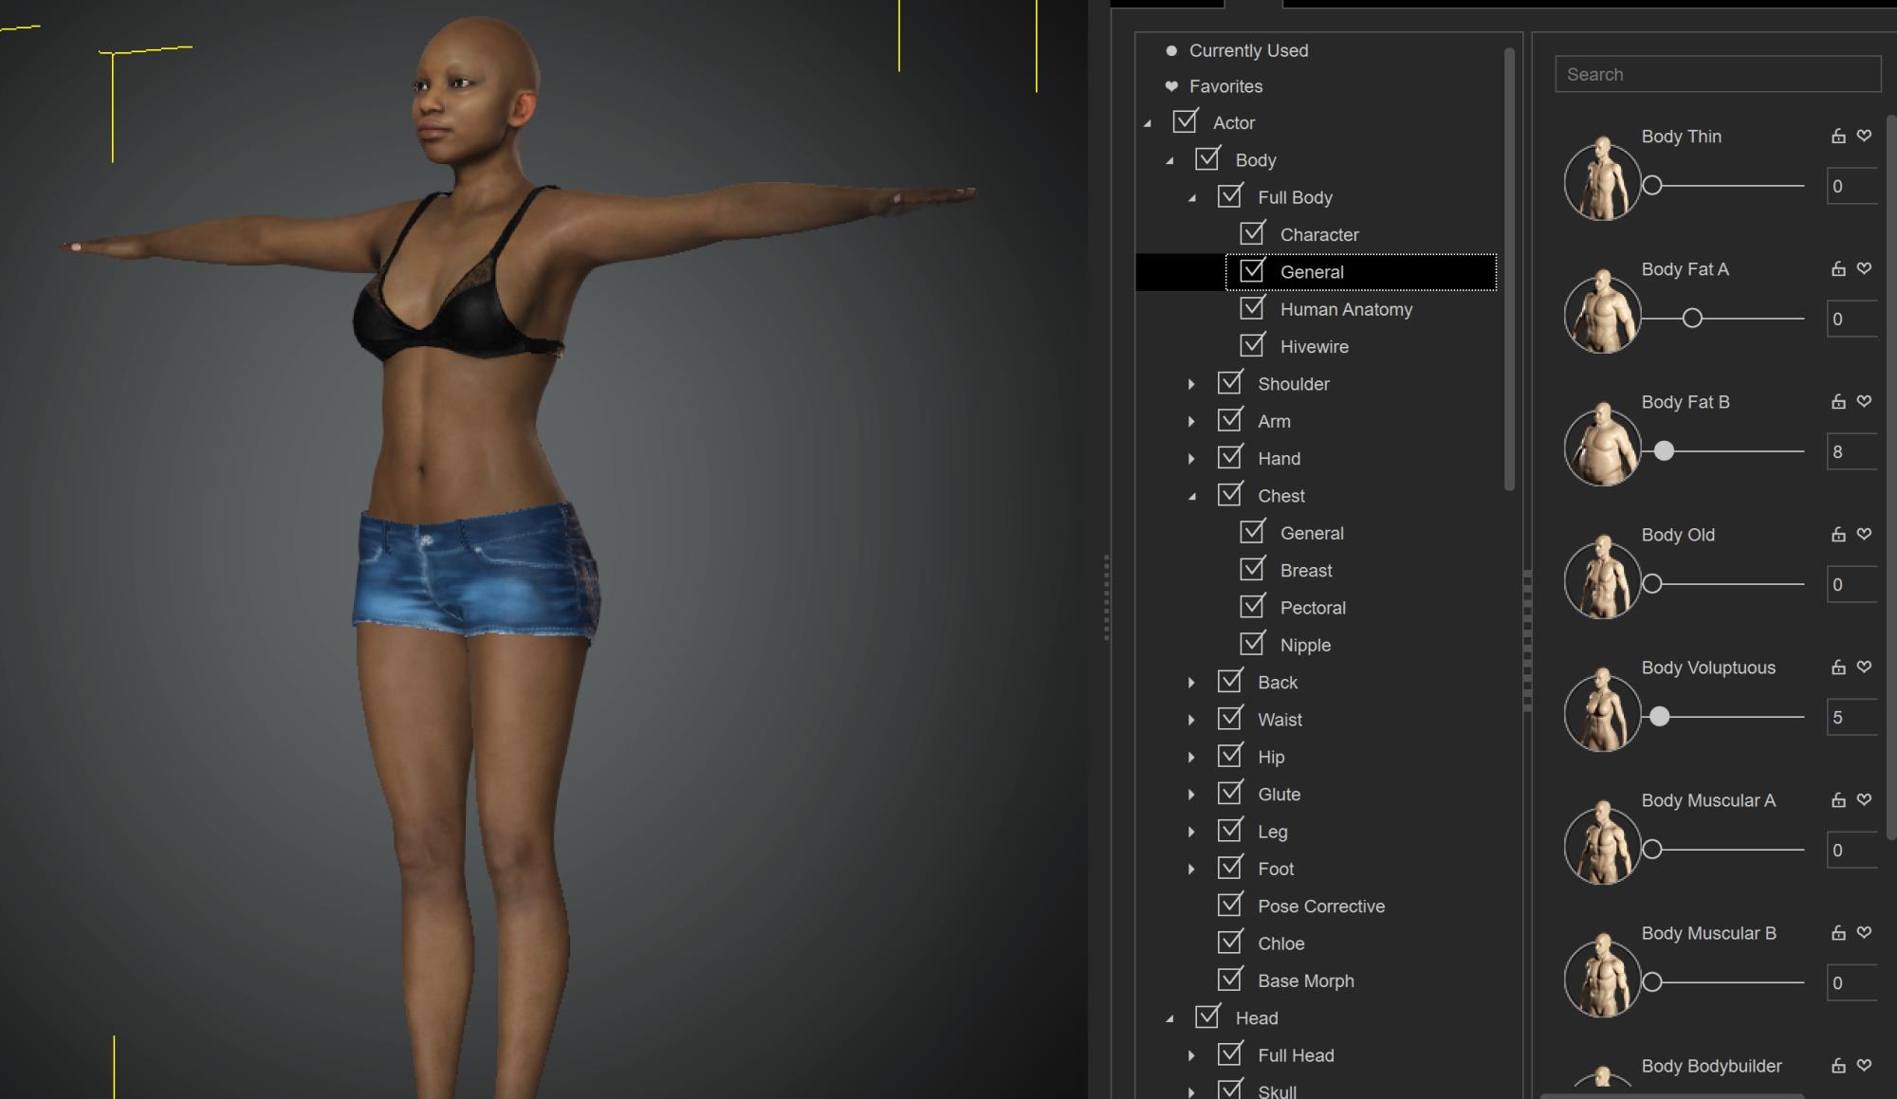Favorite the Body Thin morph
This screenshot has height=1099, width=1897.
(1864, 136)
